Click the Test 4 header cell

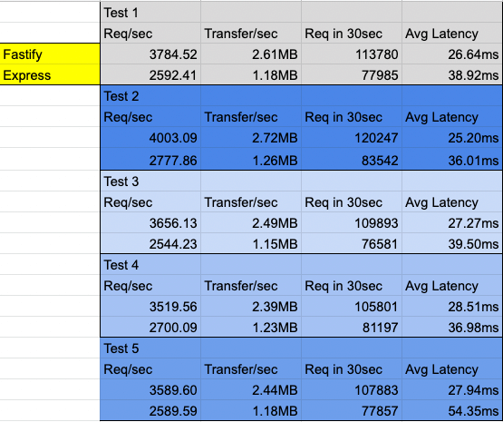pos(150,265)
